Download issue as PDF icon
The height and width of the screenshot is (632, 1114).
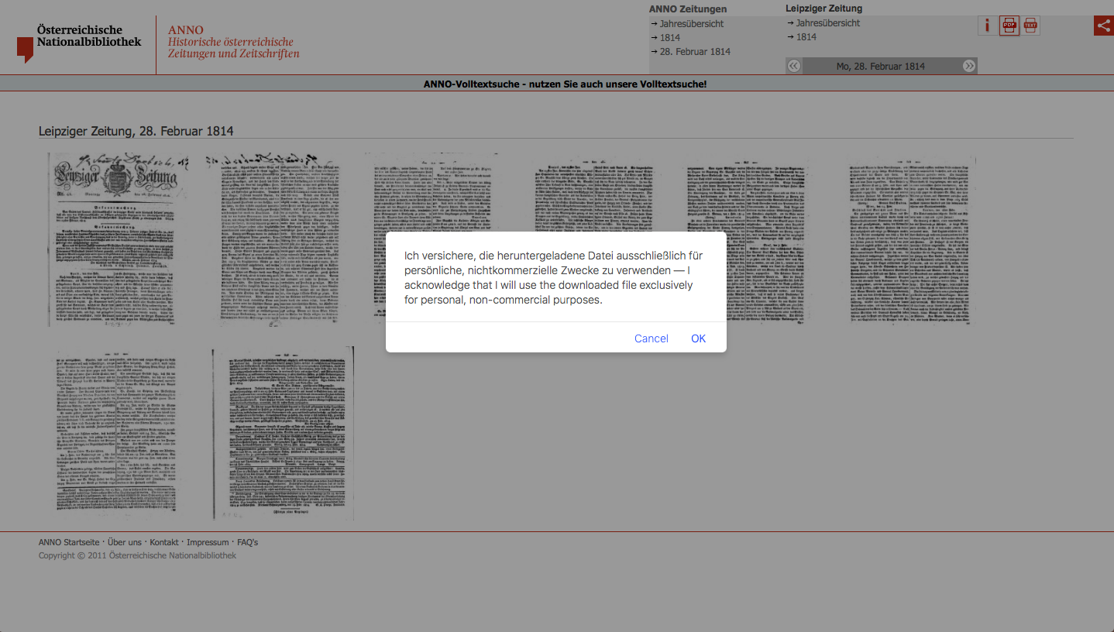[1009, 26]
